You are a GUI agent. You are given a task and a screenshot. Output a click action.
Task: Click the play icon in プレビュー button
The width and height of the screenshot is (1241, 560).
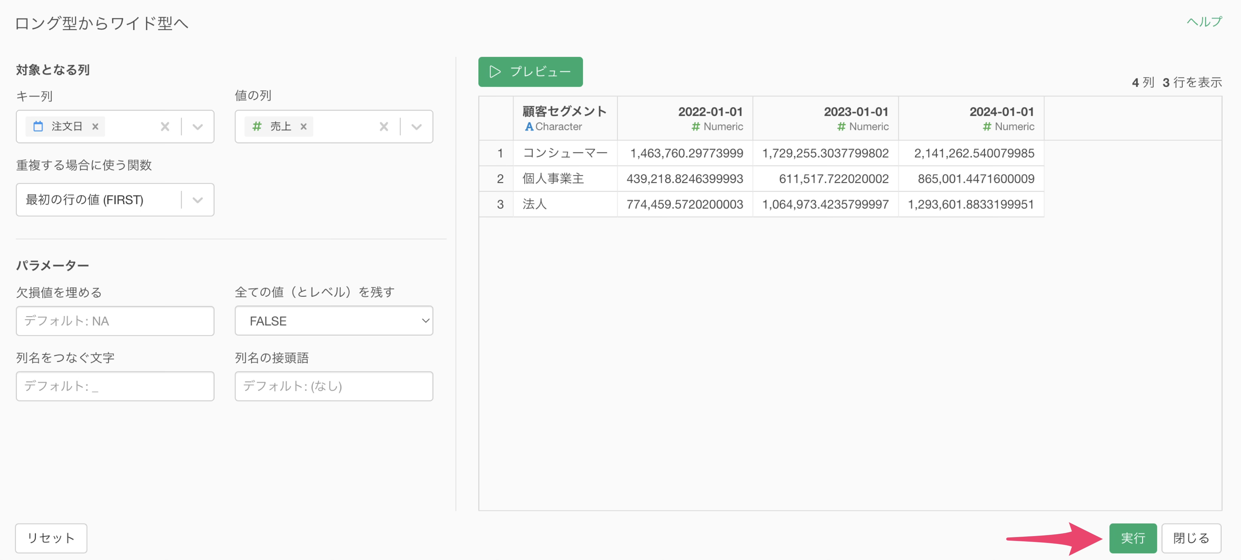495,72
